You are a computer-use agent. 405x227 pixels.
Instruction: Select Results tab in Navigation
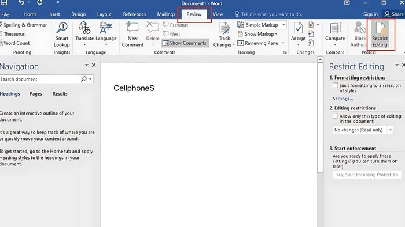pos(60,94)
